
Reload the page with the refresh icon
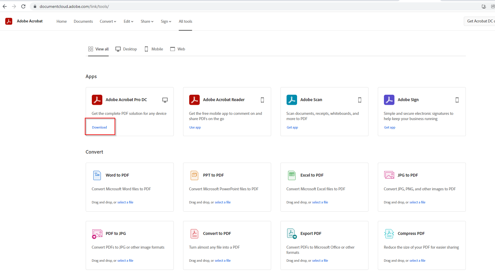point(23,6)
